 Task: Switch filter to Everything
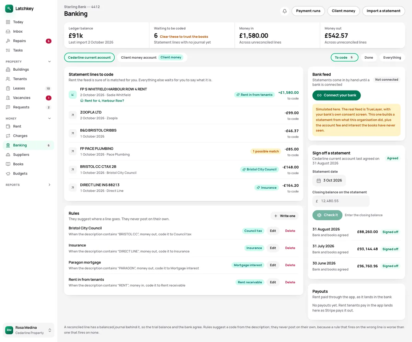(392, 58)
